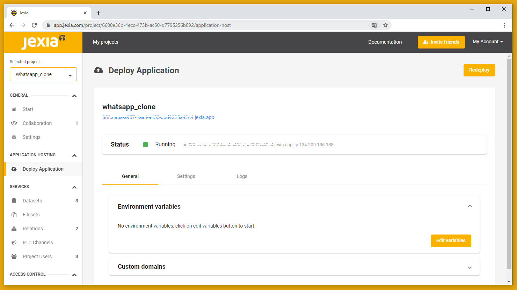
Task: Open a new browser tab
Action: tap(99, 13)
